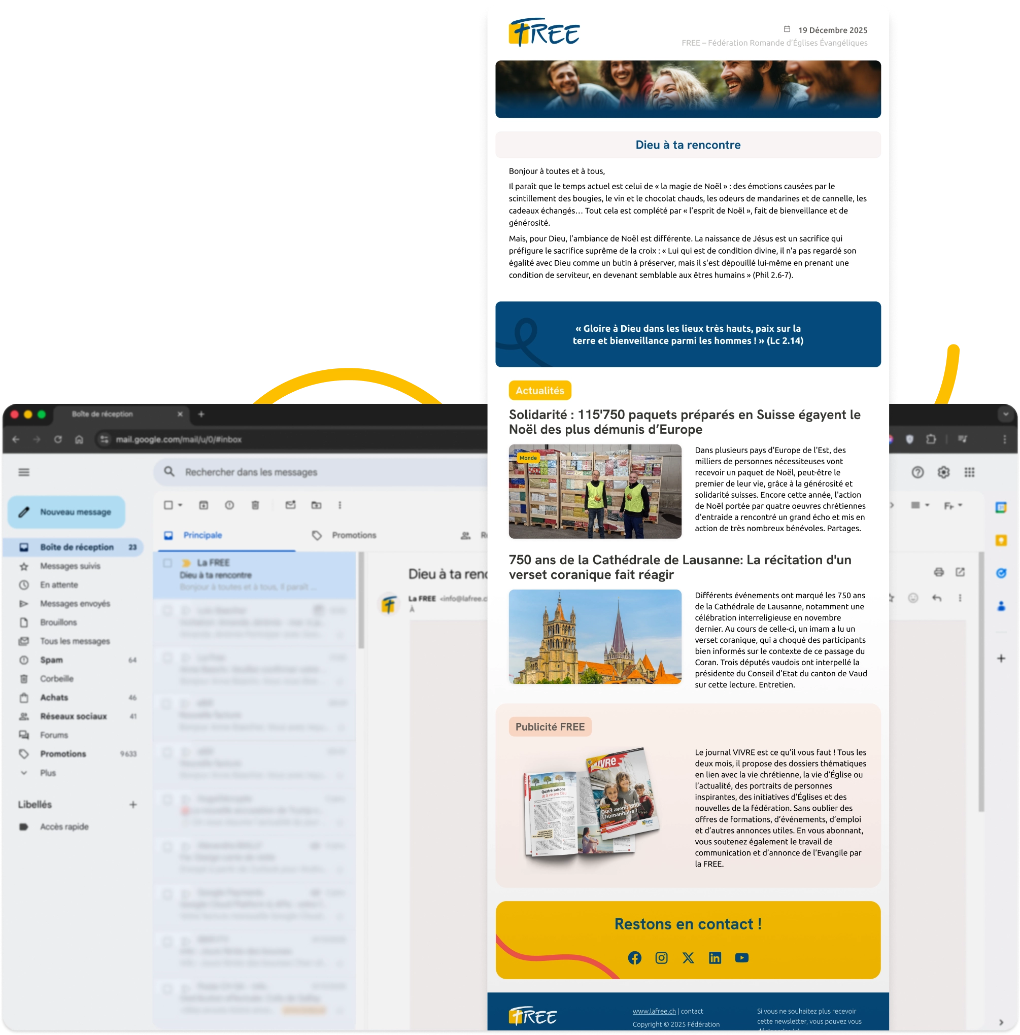The height and width of the screenshot is (1035, 1020).
Task: Open the Google apps grid icon
Action: click(969, 472)
